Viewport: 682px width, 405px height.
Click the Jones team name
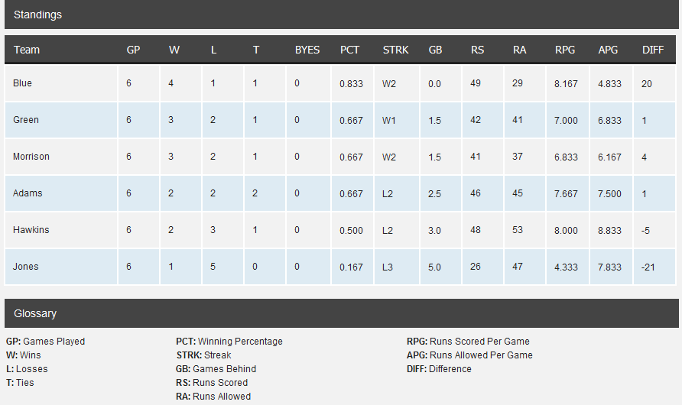25,267
